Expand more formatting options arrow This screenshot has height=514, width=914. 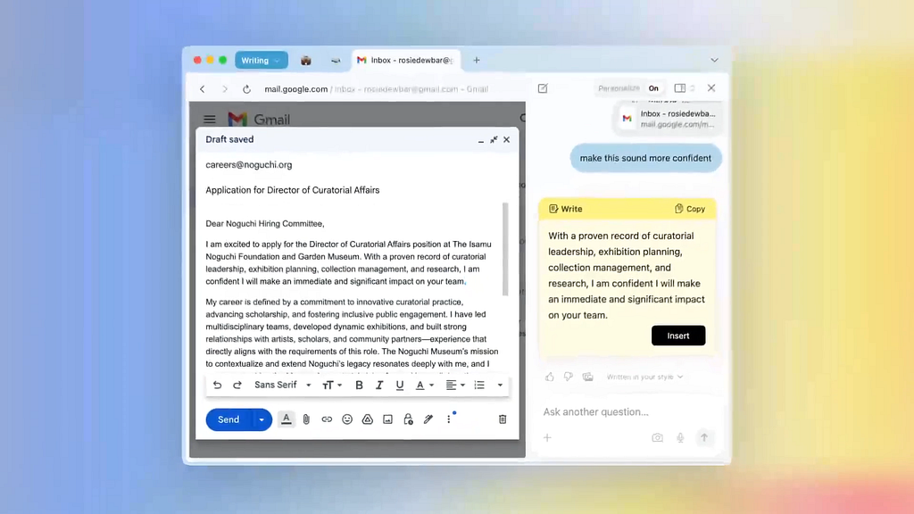point(500,385)
